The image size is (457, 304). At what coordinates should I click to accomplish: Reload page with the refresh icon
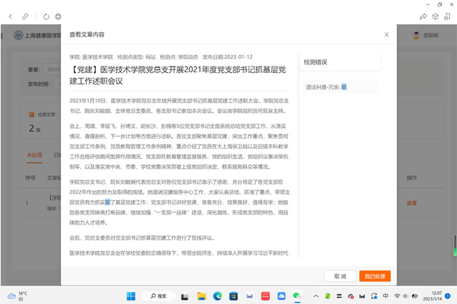(x=47, y=16)
